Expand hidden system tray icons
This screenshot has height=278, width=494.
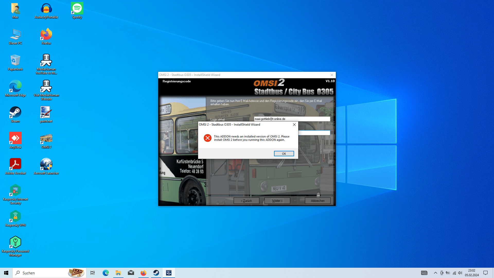(x=435, y=273)
